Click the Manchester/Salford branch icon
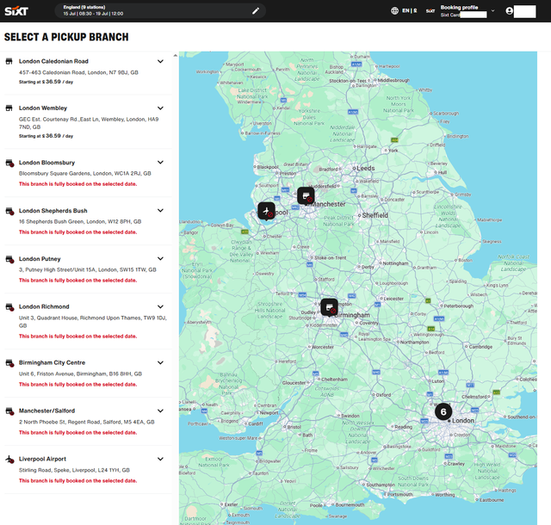This screenshot has height=525, width=551. pos(9,411)
